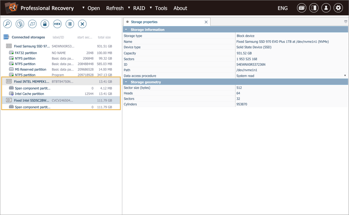Click the Cylinders property label
Viewport: 349px width, 215px height.
pos(130,104)
